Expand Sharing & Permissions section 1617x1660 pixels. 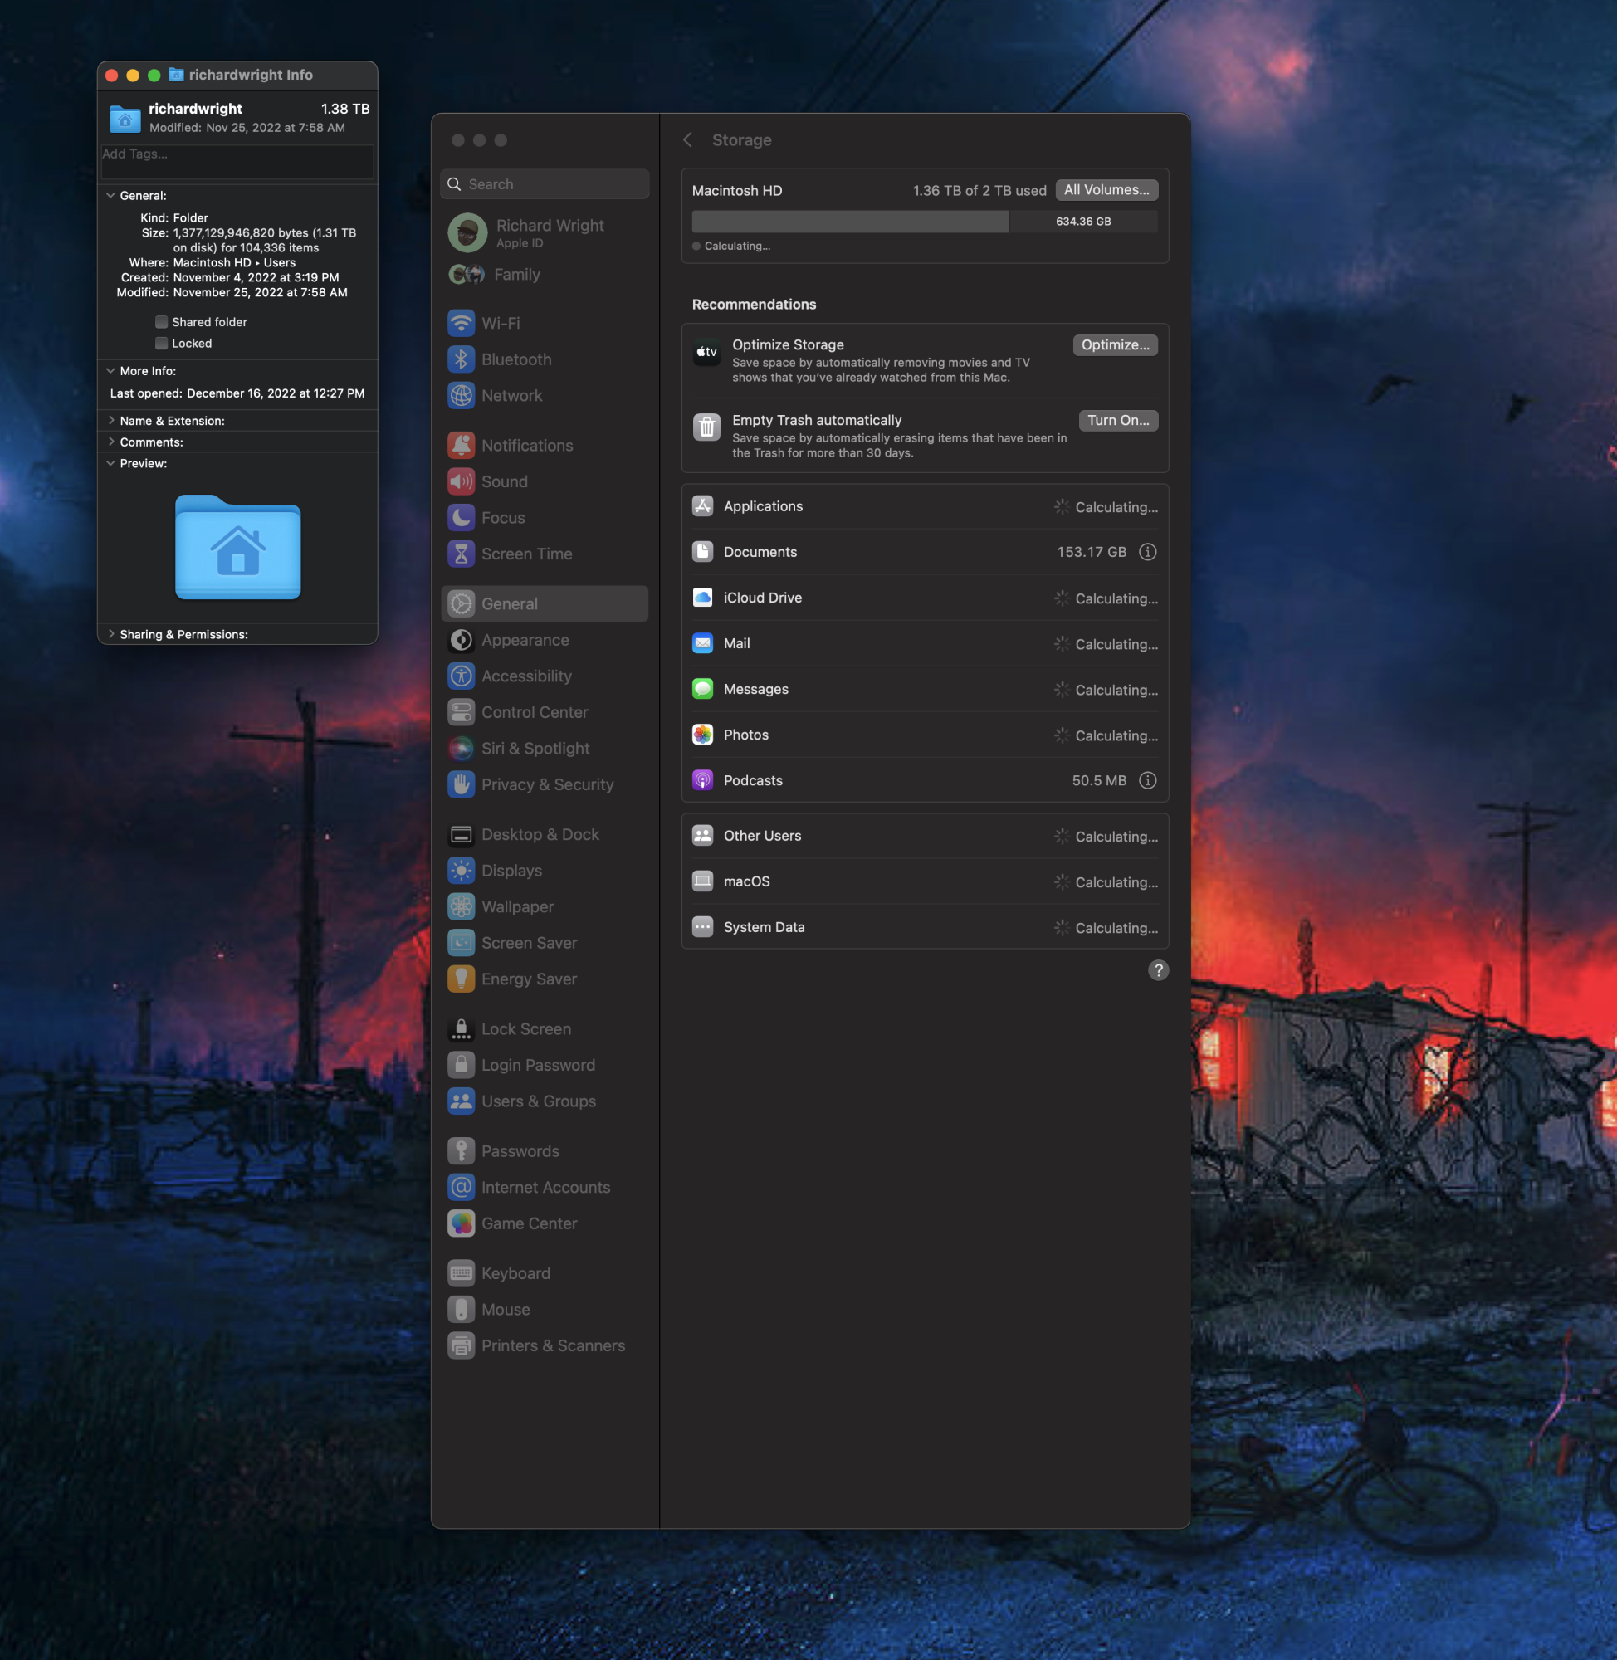click(110, 634)
